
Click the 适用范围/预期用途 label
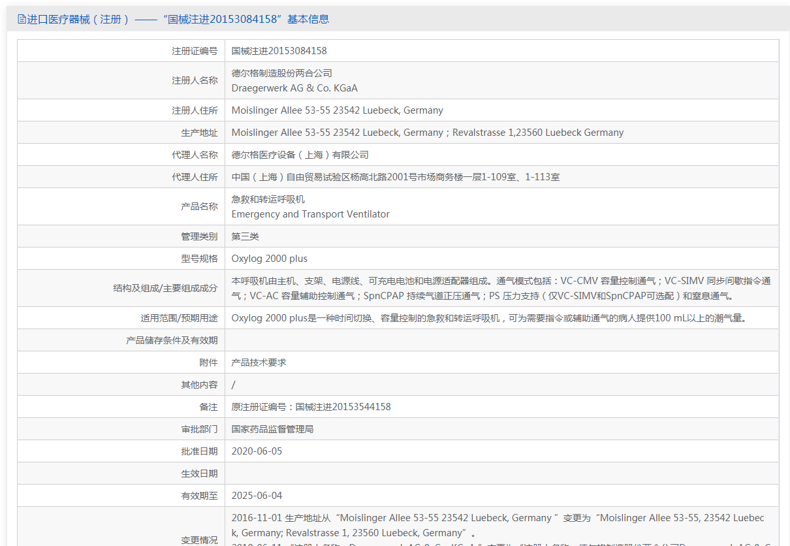[x=180, y=318]
